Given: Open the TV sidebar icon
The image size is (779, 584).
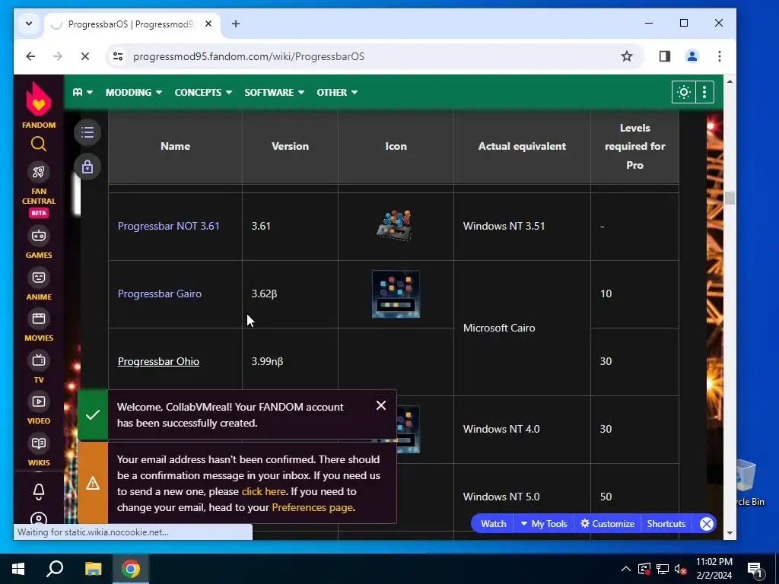Looking at the screenshot, I should point(38,360).
